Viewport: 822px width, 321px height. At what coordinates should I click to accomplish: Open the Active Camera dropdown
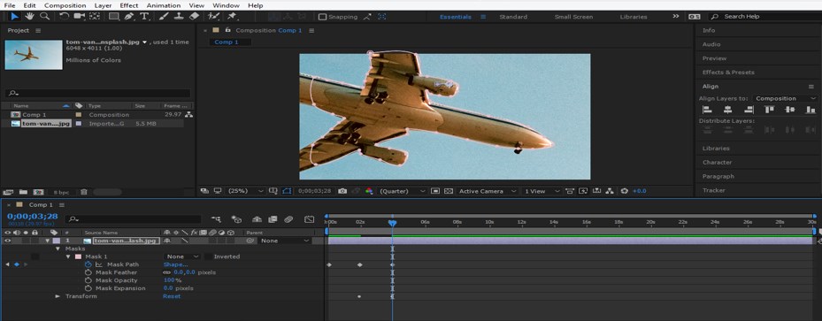tap(487, 191)
